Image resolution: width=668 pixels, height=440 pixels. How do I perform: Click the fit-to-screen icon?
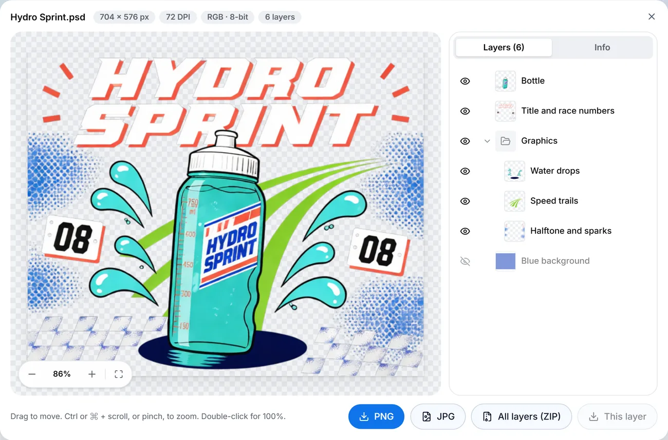[119, 374]
